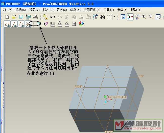164x133 pixels.
Task: Click the dashed rectangle selection box button
Action: point(109,17)
